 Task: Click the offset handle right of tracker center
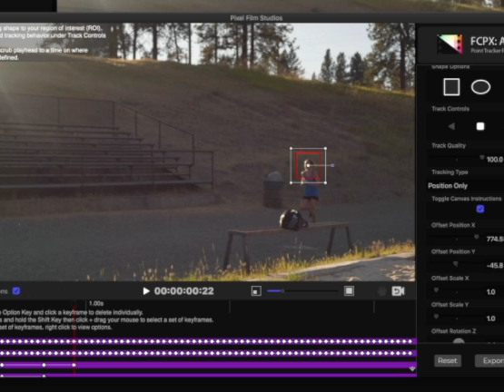click(332, 165)
